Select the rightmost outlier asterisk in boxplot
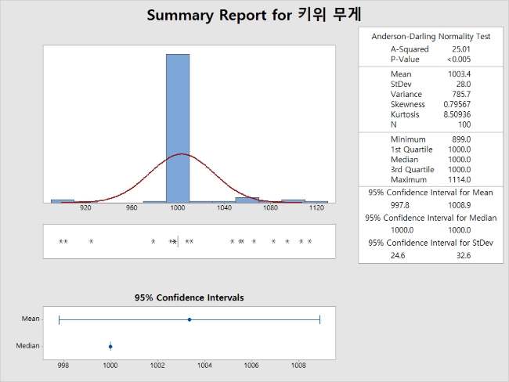The image size is (509, 382). 310,242
